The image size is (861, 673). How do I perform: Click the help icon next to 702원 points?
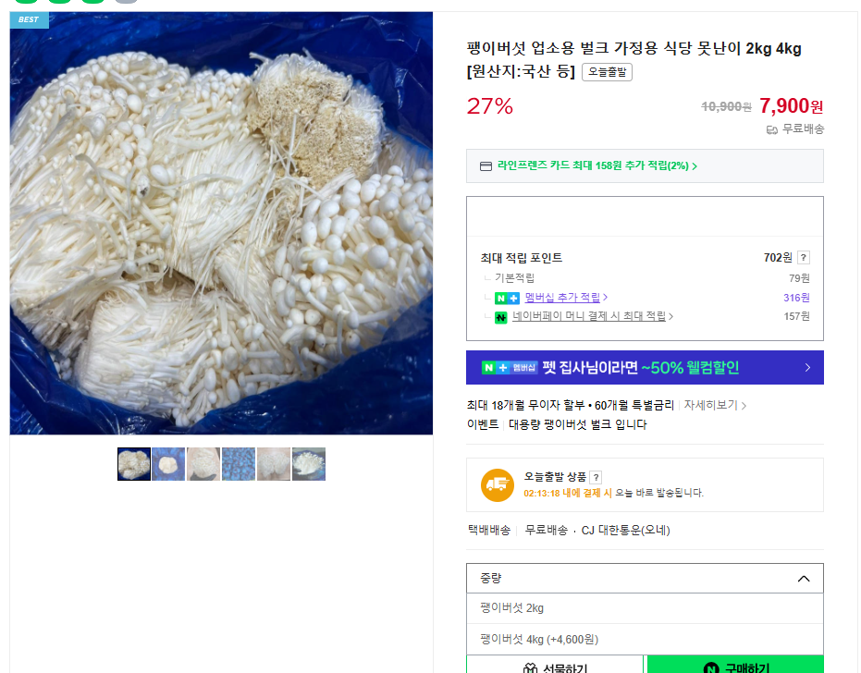[804, 257]
